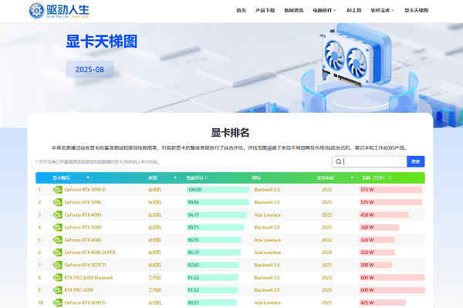Open 显卡天梯图 in the top navigation
The image size is (463, 308).
[417, 10]
